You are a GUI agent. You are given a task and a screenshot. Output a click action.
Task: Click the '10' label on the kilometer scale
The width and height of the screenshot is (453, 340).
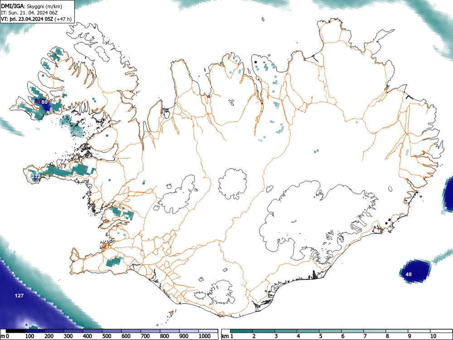pos(433,336)
